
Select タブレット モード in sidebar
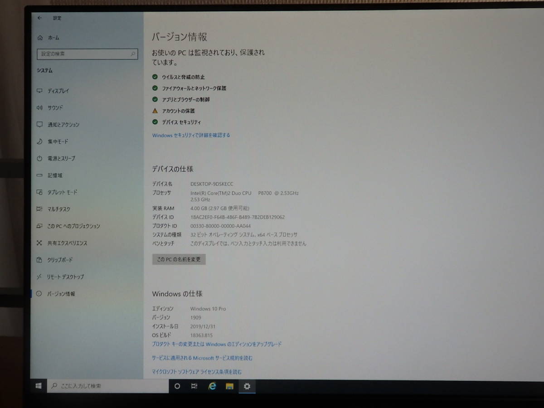57,192
